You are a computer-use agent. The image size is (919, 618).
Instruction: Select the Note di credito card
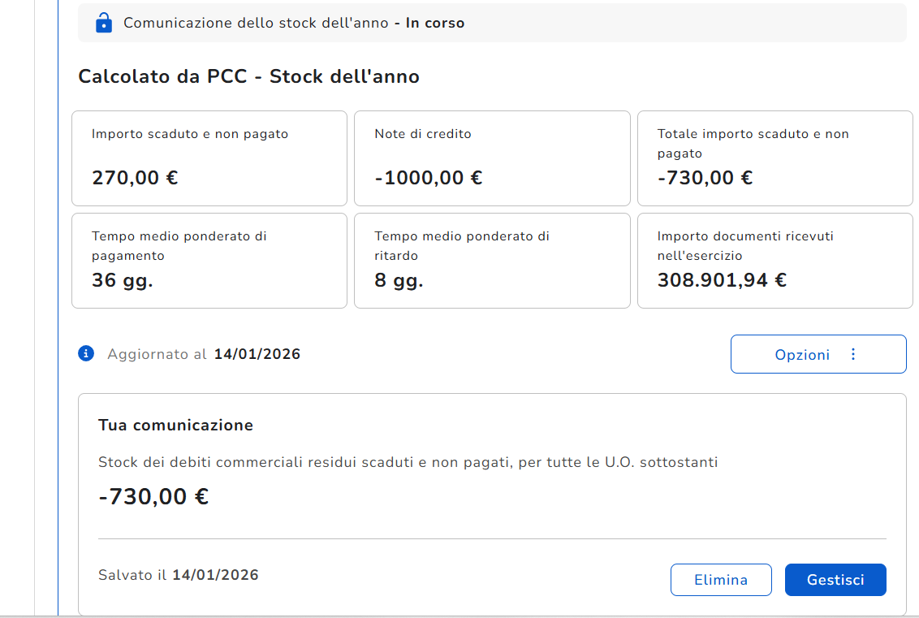pyautogui.click(x=492, y=158)
